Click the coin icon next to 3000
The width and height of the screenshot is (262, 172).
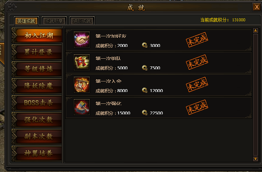[x=145, y=45]
